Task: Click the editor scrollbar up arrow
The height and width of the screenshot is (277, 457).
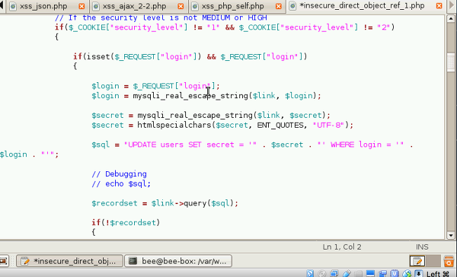Action: coord(451,18)
